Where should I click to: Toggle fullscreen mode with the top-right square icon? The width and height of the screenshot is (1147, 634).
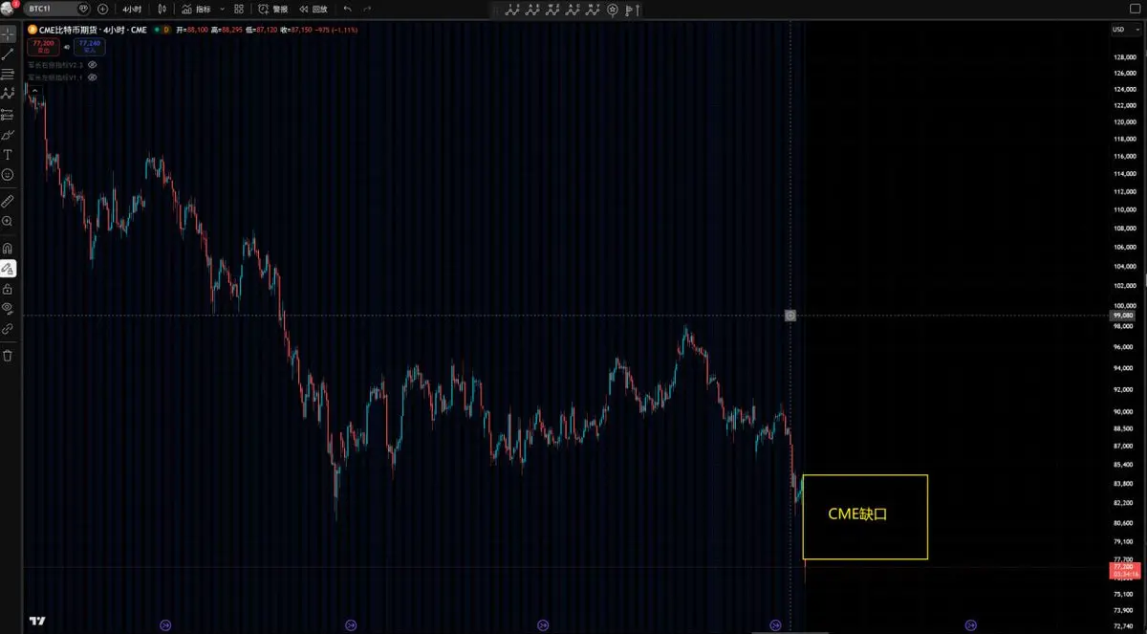1136,9
